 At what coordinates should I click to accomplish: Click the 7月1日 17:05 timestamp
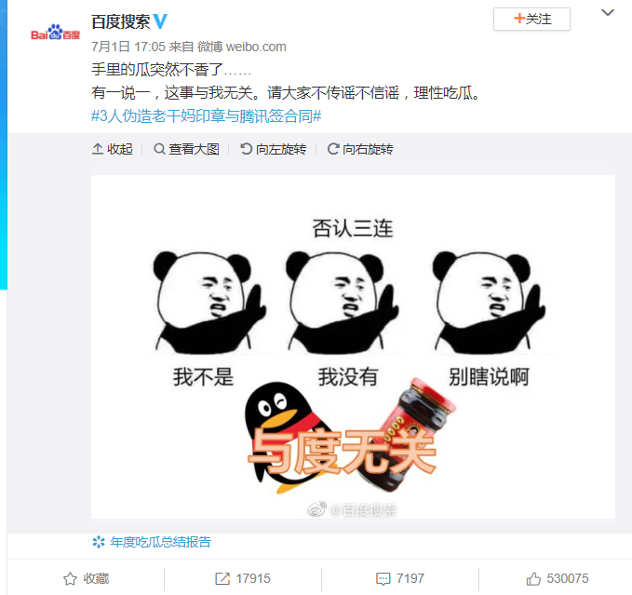pos(128,47)
